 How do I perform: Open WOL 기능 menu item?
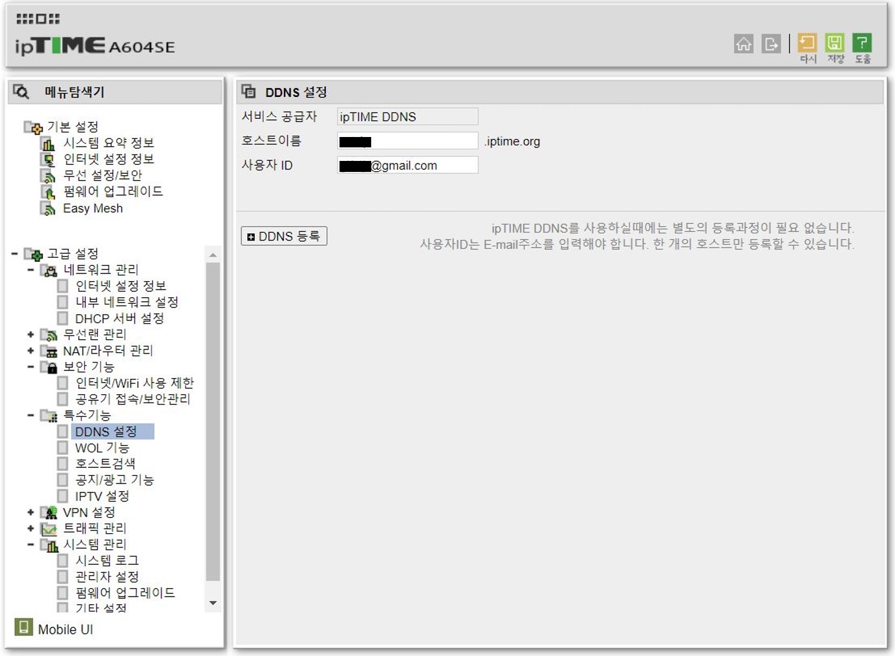pos(102,448)
